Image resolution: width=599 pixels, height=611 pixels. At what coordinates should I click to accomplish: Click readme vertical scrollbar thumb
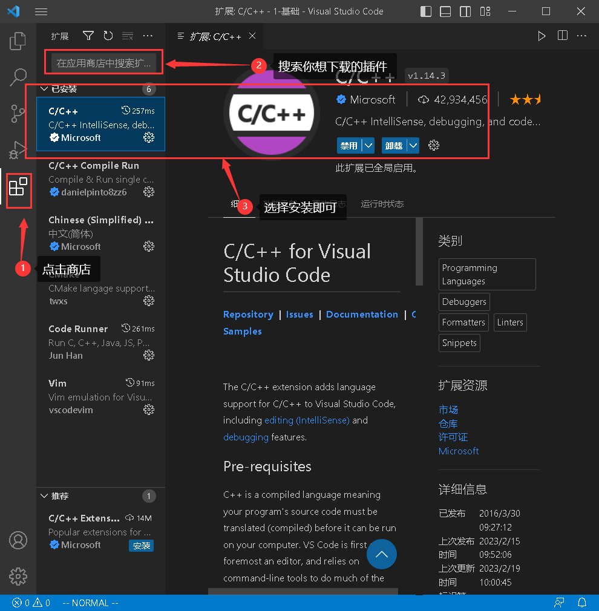pyautogui.click(x=419, y=252)
